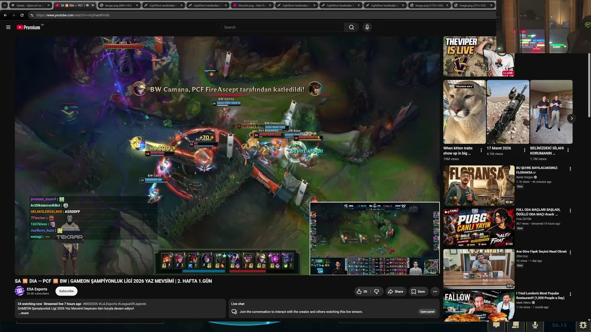Save the video to a playlist
This screenshot has width=591, height=332.
tap(418, 291)
